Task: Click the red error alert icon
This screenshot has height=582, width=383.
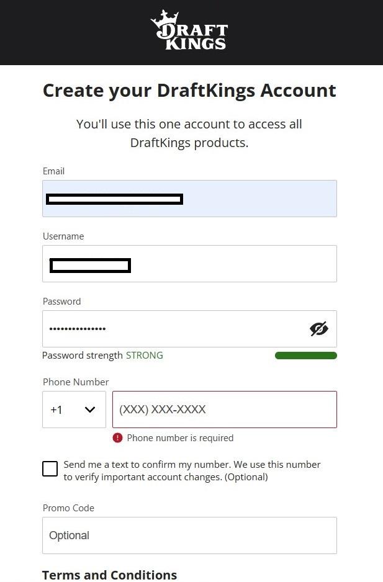Action: pyautogui.click(x=117, y=438)
